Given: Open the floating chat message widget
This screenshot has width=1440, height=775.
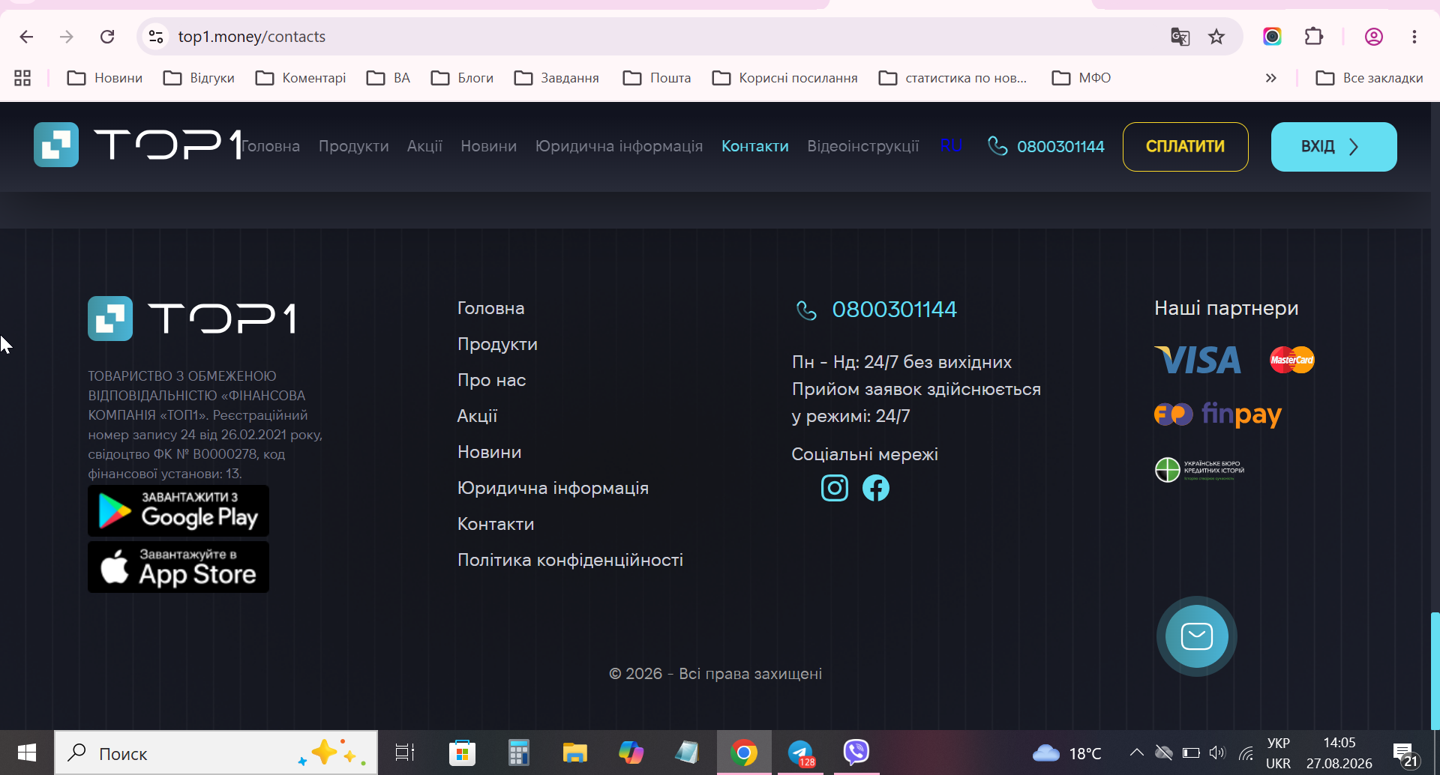Looking at the screenshot, I should [1196, 636].
